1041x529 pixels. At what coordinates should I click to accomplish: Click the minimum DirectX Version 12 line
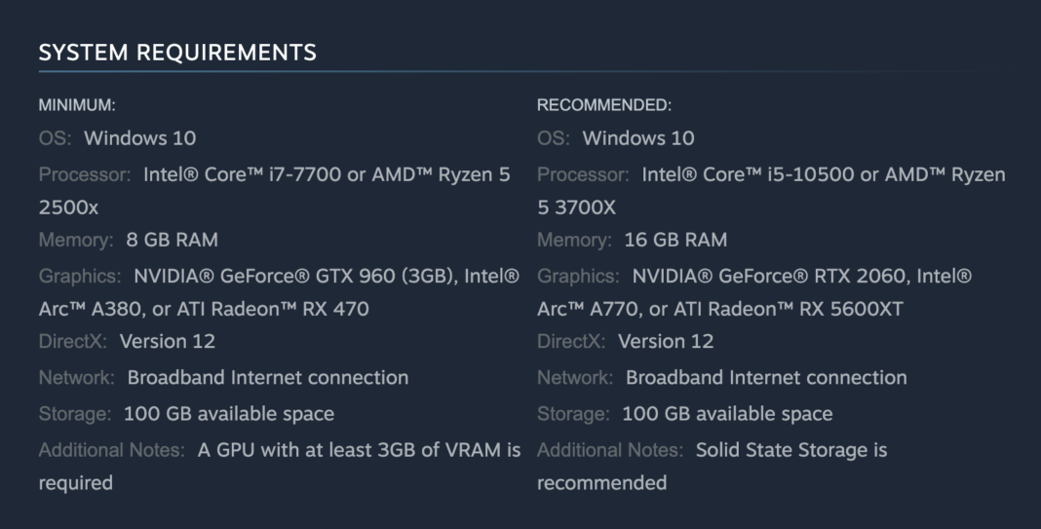tap(167, 342)
